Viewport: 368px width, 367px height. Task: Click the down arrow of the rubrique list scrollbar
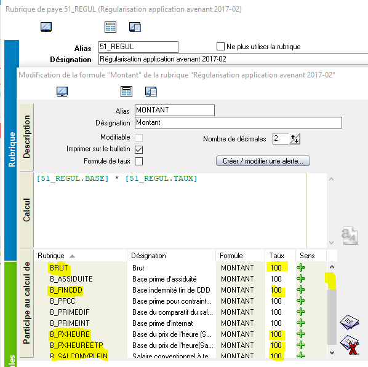coord(332,352)
